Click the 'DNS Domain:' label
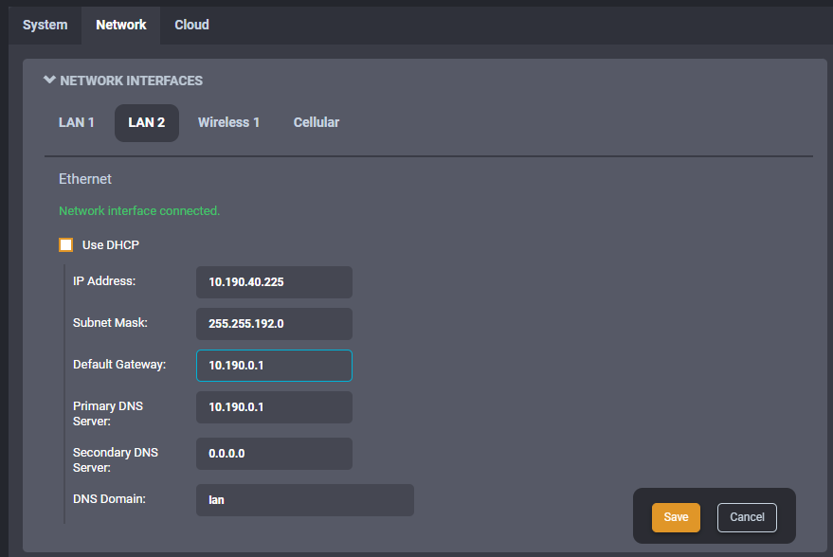Viewport: 833px width, 557px height. point(109,499)
